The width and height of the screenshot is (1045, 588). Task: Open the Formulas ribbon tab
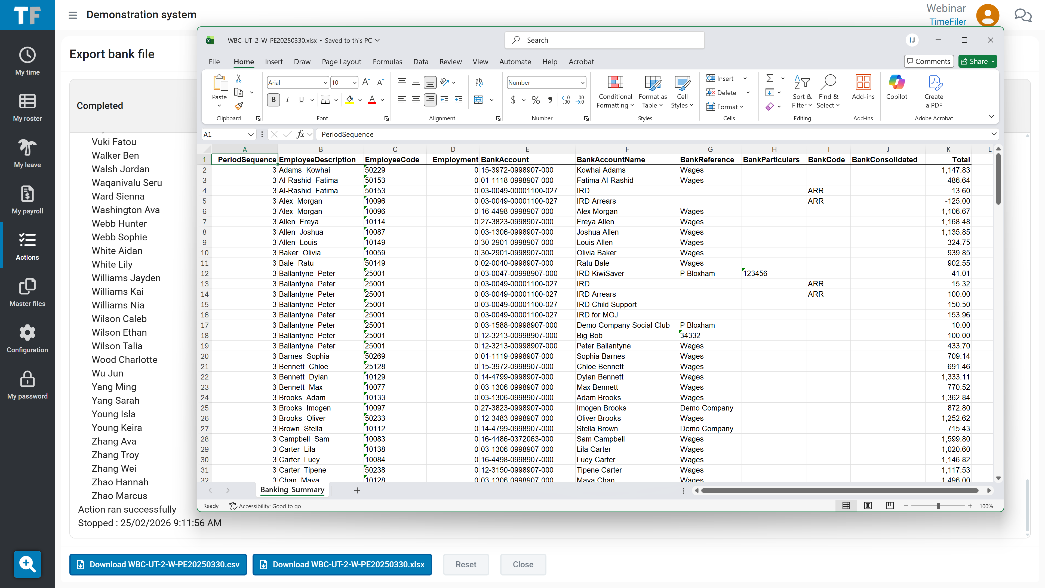pyautogui.click(x=388, y=62)
